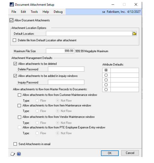Click the Delete Password field
The width and height of the screenshot is (154, 163).
(66, 69)
